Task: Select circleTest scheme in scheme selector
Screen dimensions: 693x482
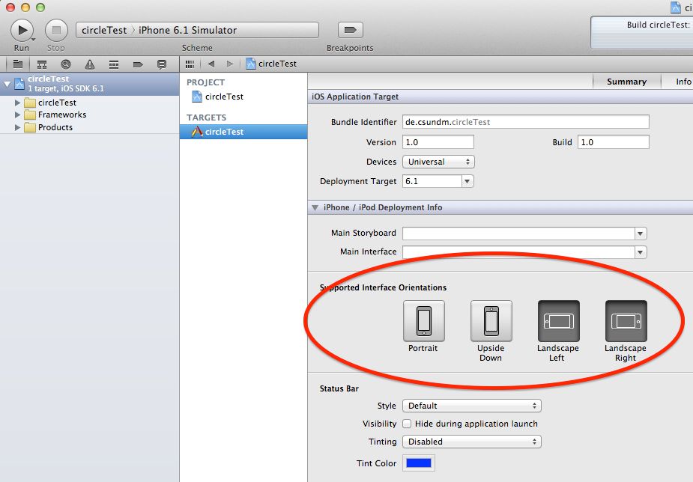Action: pyautogui.click(x=104, y=30)
